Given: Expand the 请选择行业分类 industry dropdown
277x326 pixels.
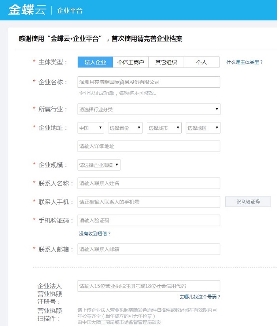Looking at the screenshot, I should click(x=148, y=109).
